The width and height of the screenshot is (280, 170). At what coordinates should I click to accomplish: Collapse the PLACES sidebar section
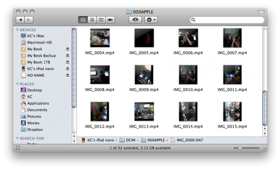17,84
